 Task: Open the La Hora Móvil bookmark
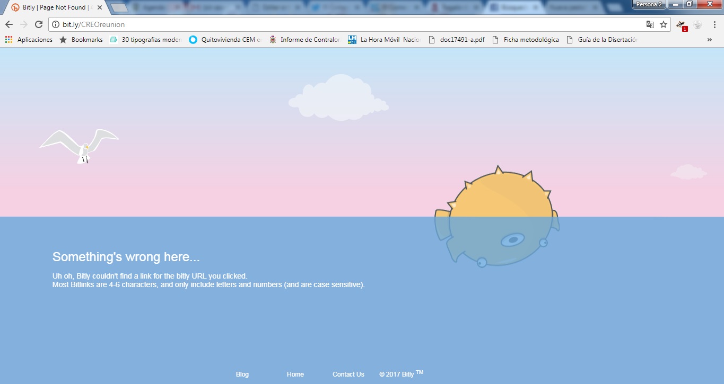[384, 40]
